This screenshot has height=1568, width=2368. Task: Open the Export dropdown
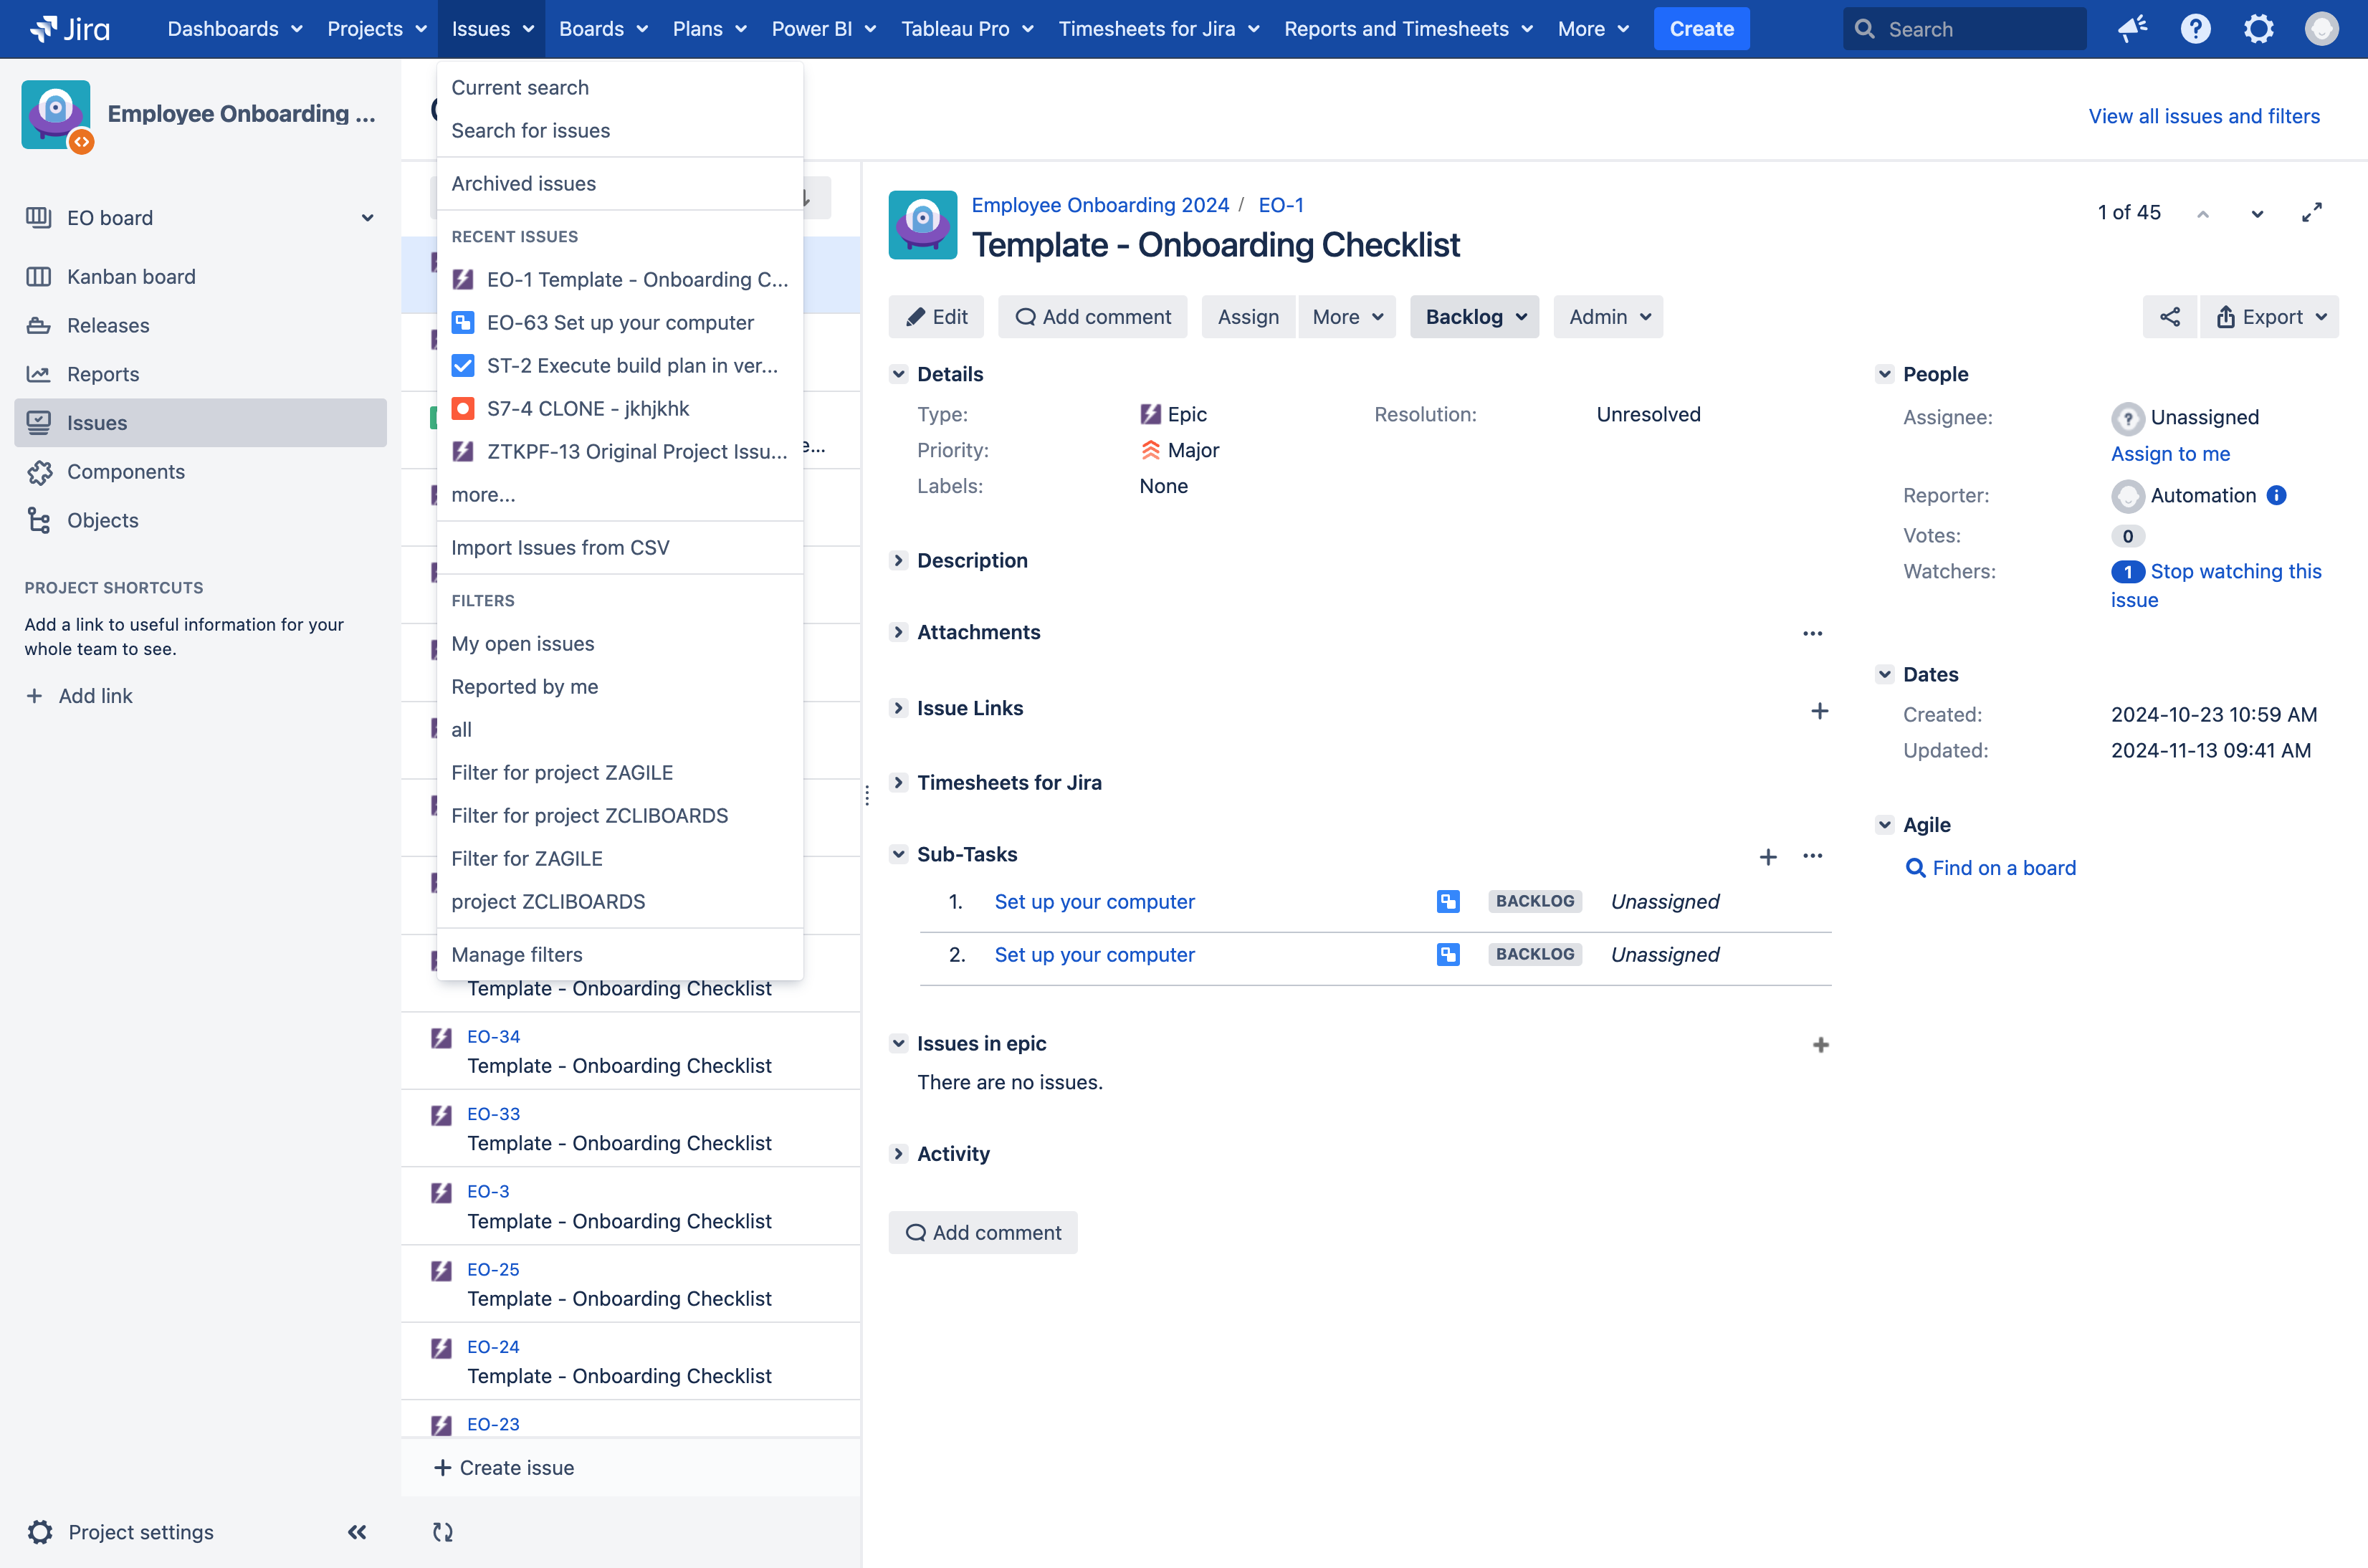click(x=2270, y=317)
